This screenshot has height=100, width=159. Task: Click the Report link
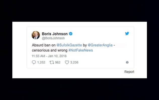[x=129, y=72]
